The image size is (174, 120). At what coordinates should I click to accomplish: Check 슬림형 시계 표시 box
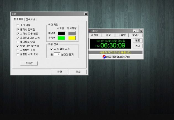pyautogui.click(x=18, y=54)
